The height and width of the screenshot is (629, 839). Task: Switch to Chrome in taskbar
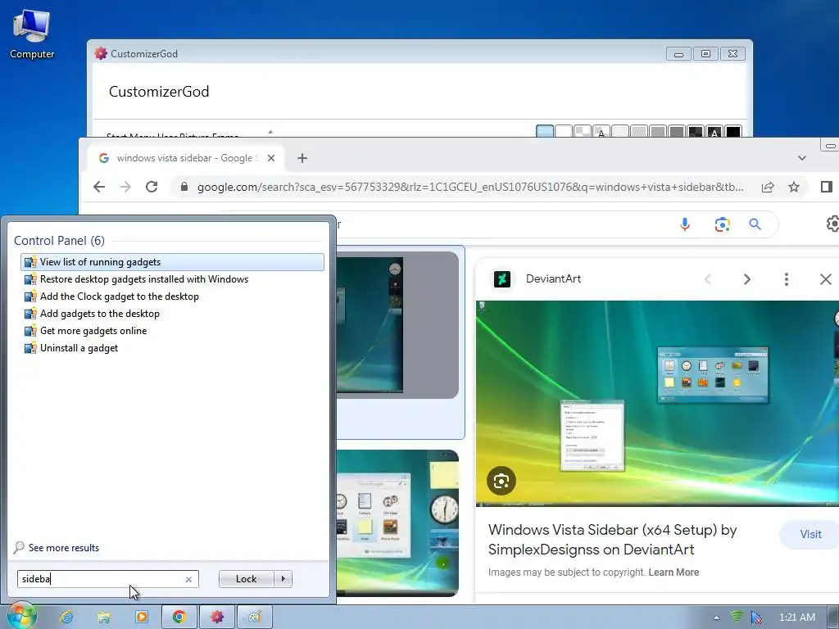179,617
